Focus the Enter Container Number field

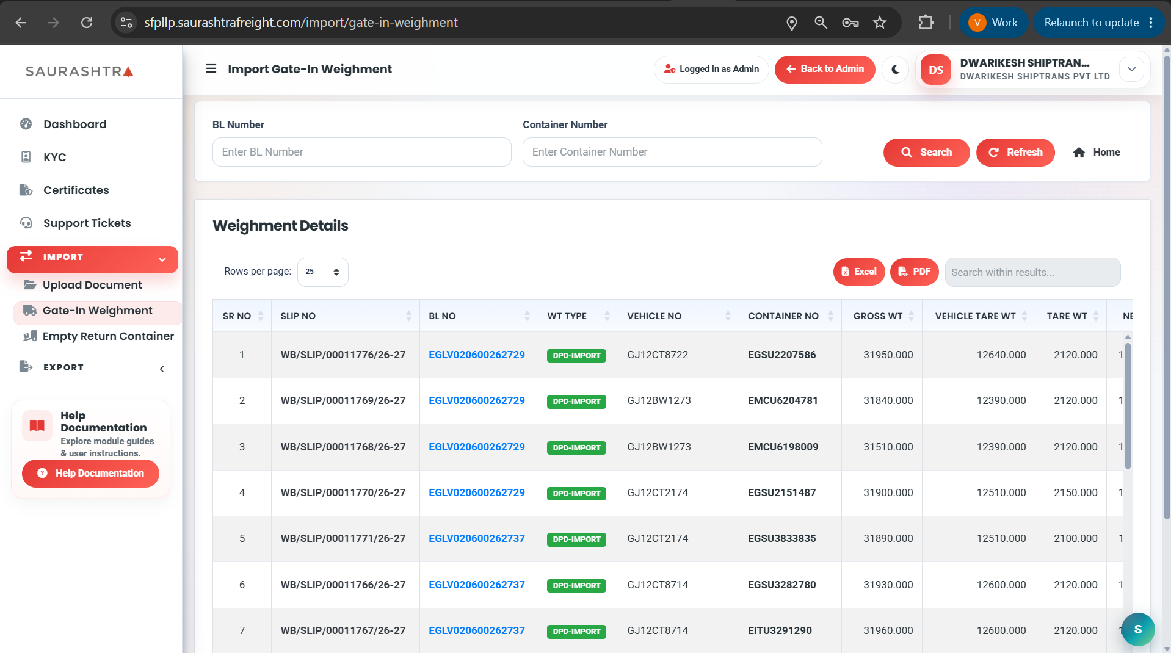pos(672,152)
